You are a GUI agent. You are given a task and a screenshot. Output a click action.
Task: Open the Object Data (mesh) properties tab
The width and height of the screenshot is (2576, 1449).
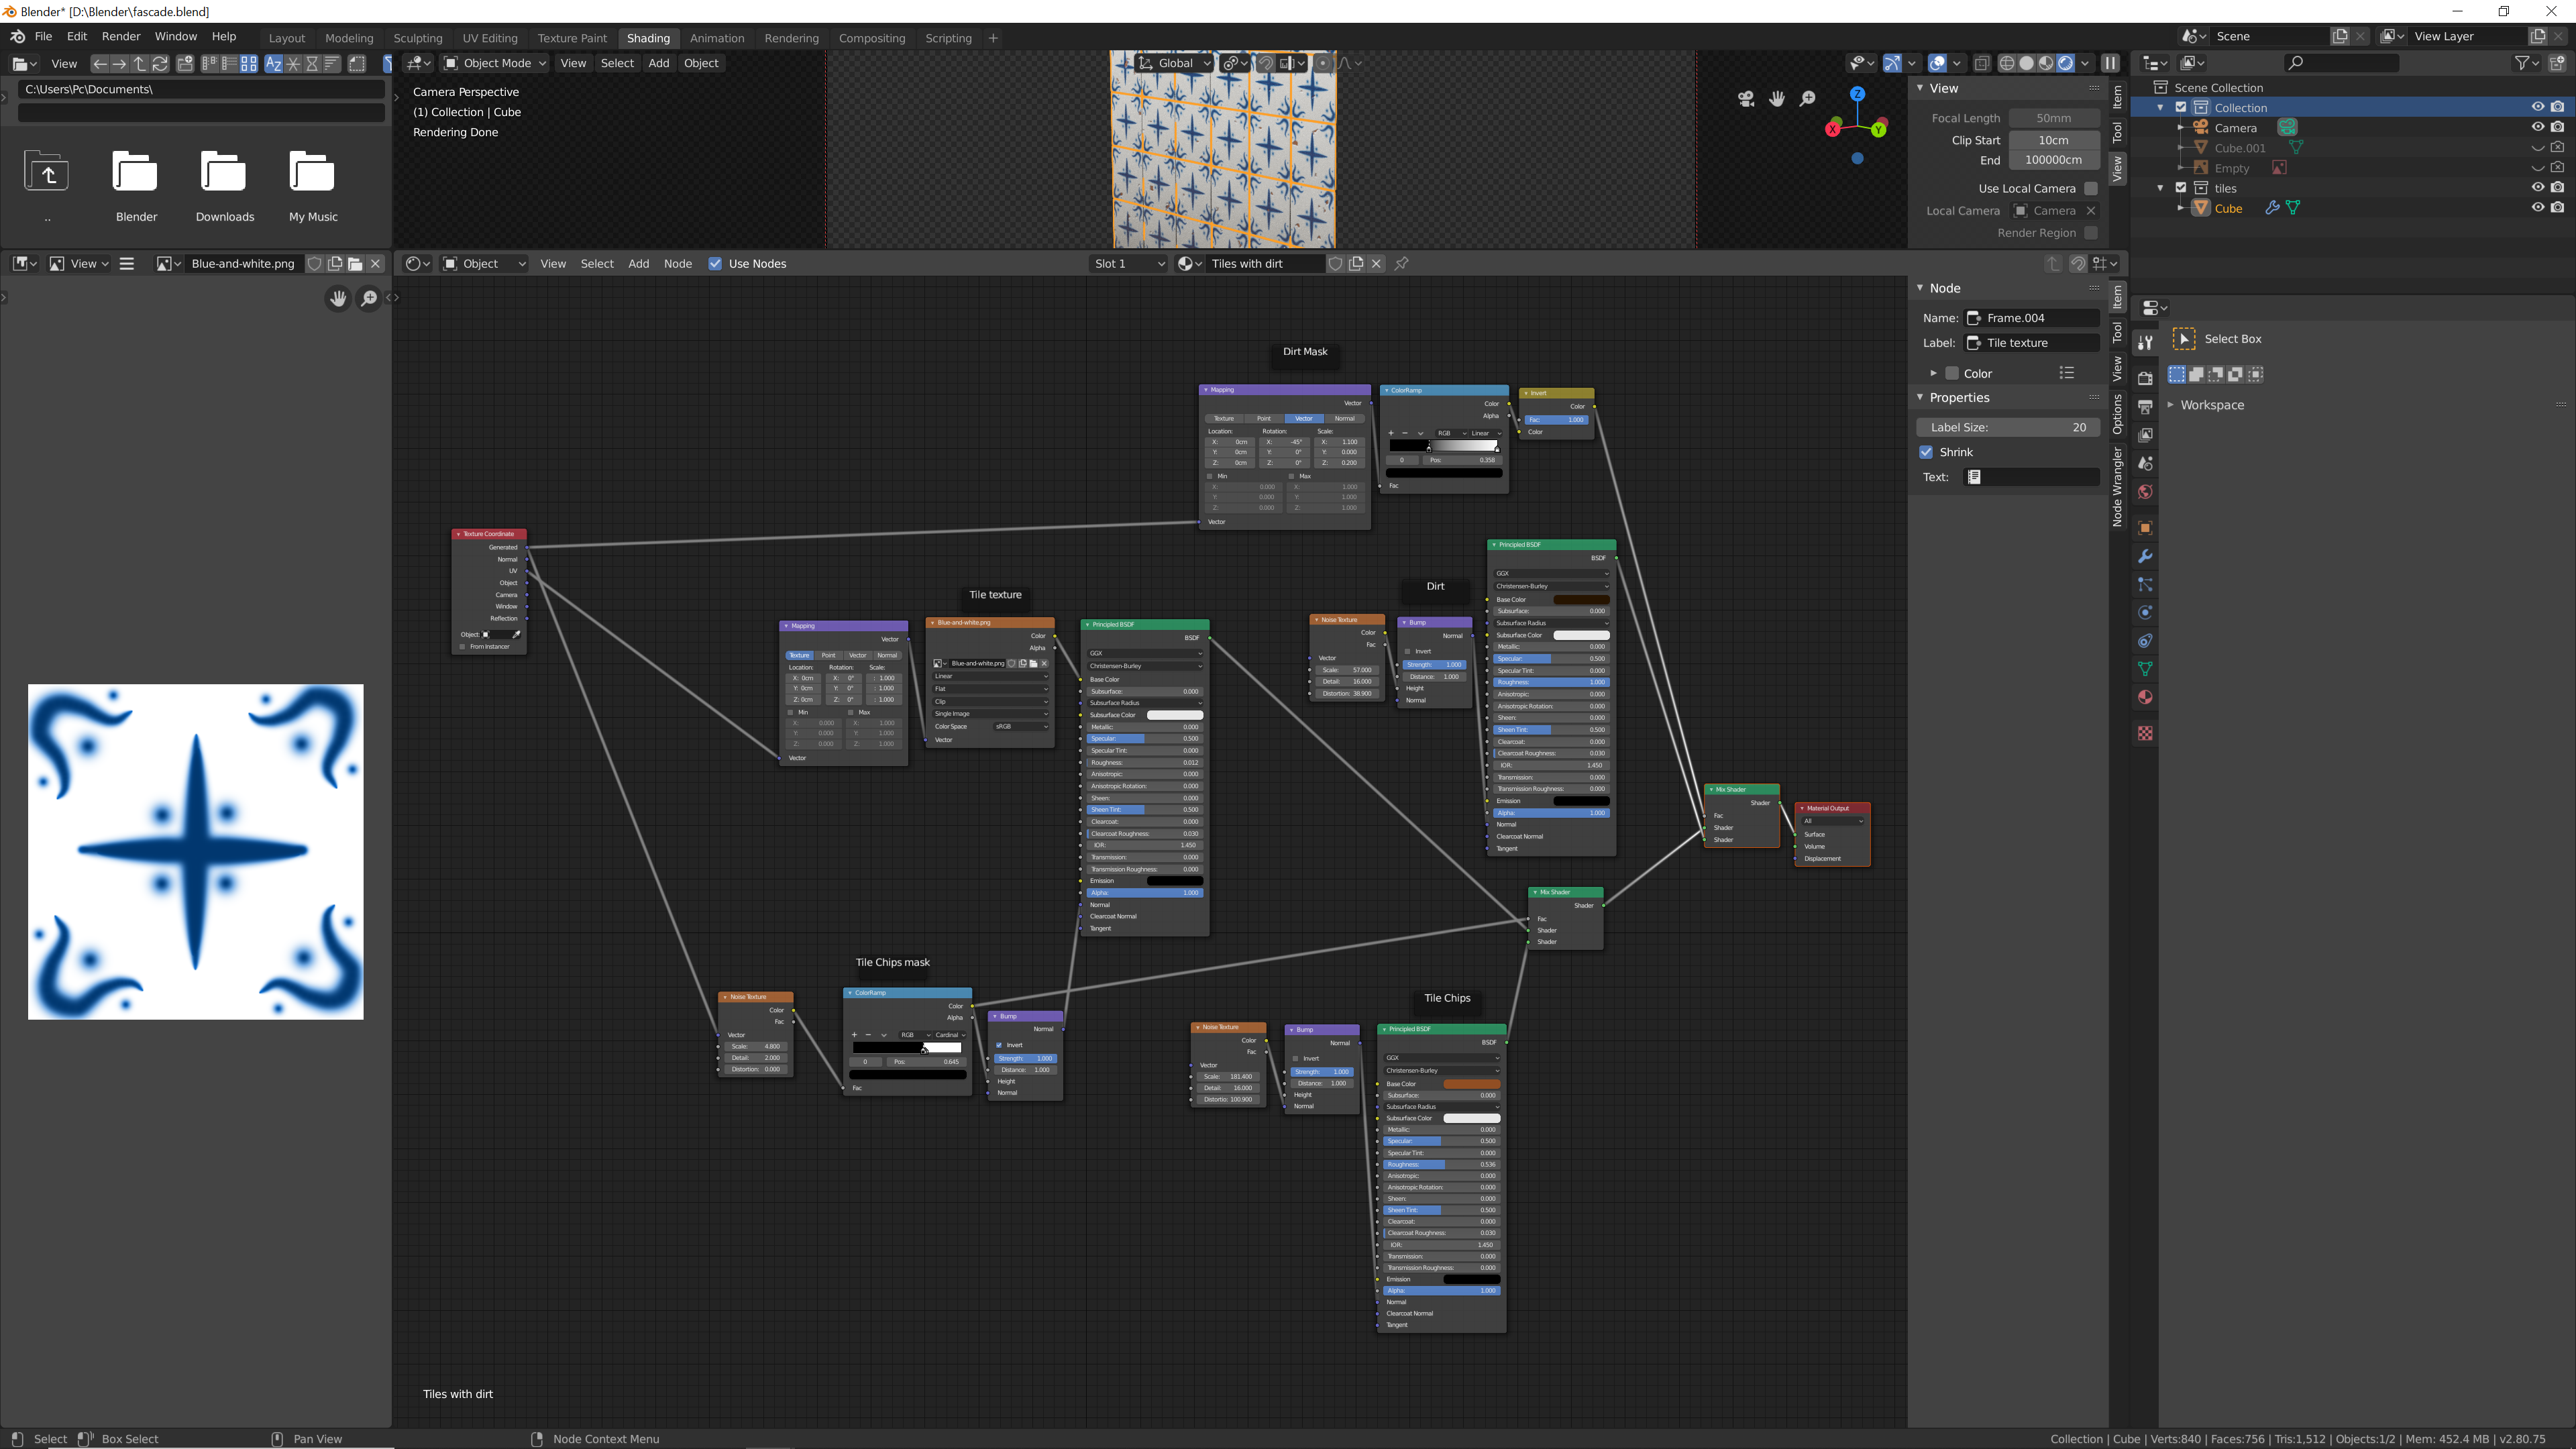pyautogui.click(x=2145, y=669)
